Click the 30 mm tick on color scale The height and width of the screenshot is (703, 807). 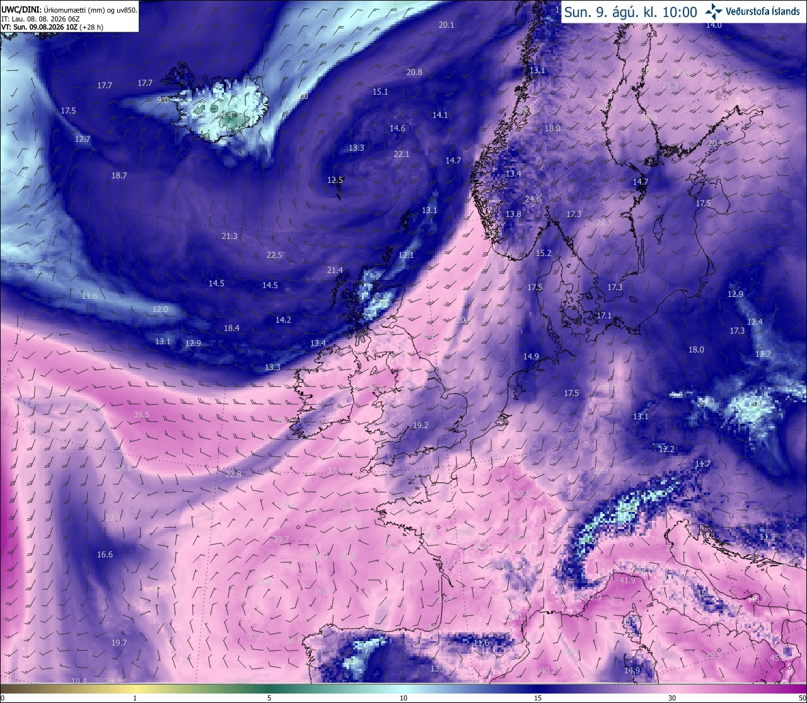click(x=672, y=698)
